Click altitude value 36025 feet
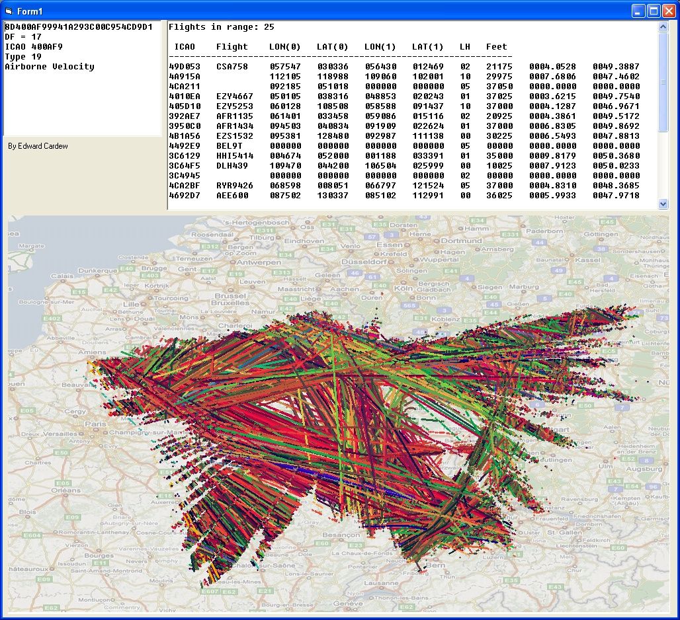The image size is (680, 620). (x=499, y=196)
